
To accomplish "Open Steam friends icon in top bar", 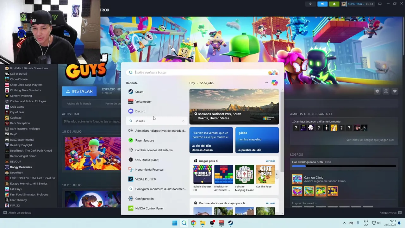I will (x=310, y=4).
